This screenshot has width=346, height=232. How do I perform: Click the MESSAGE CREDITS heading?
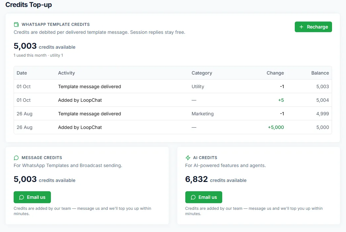click(42, 158)
